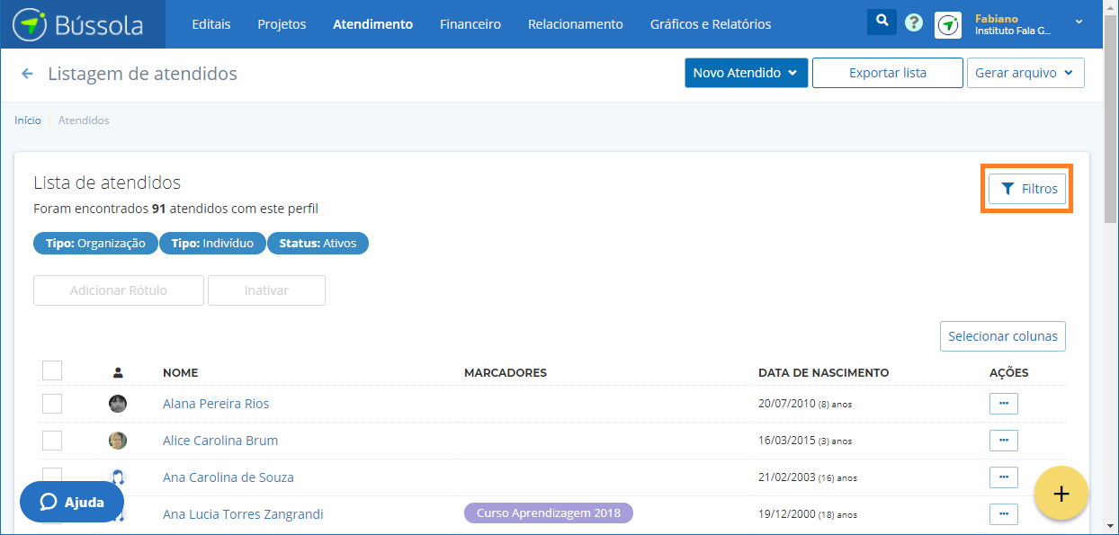This screenshot has height=535, width=1119.
Task: Open the Novo Atendido dropdown
Action: [747, 73]
